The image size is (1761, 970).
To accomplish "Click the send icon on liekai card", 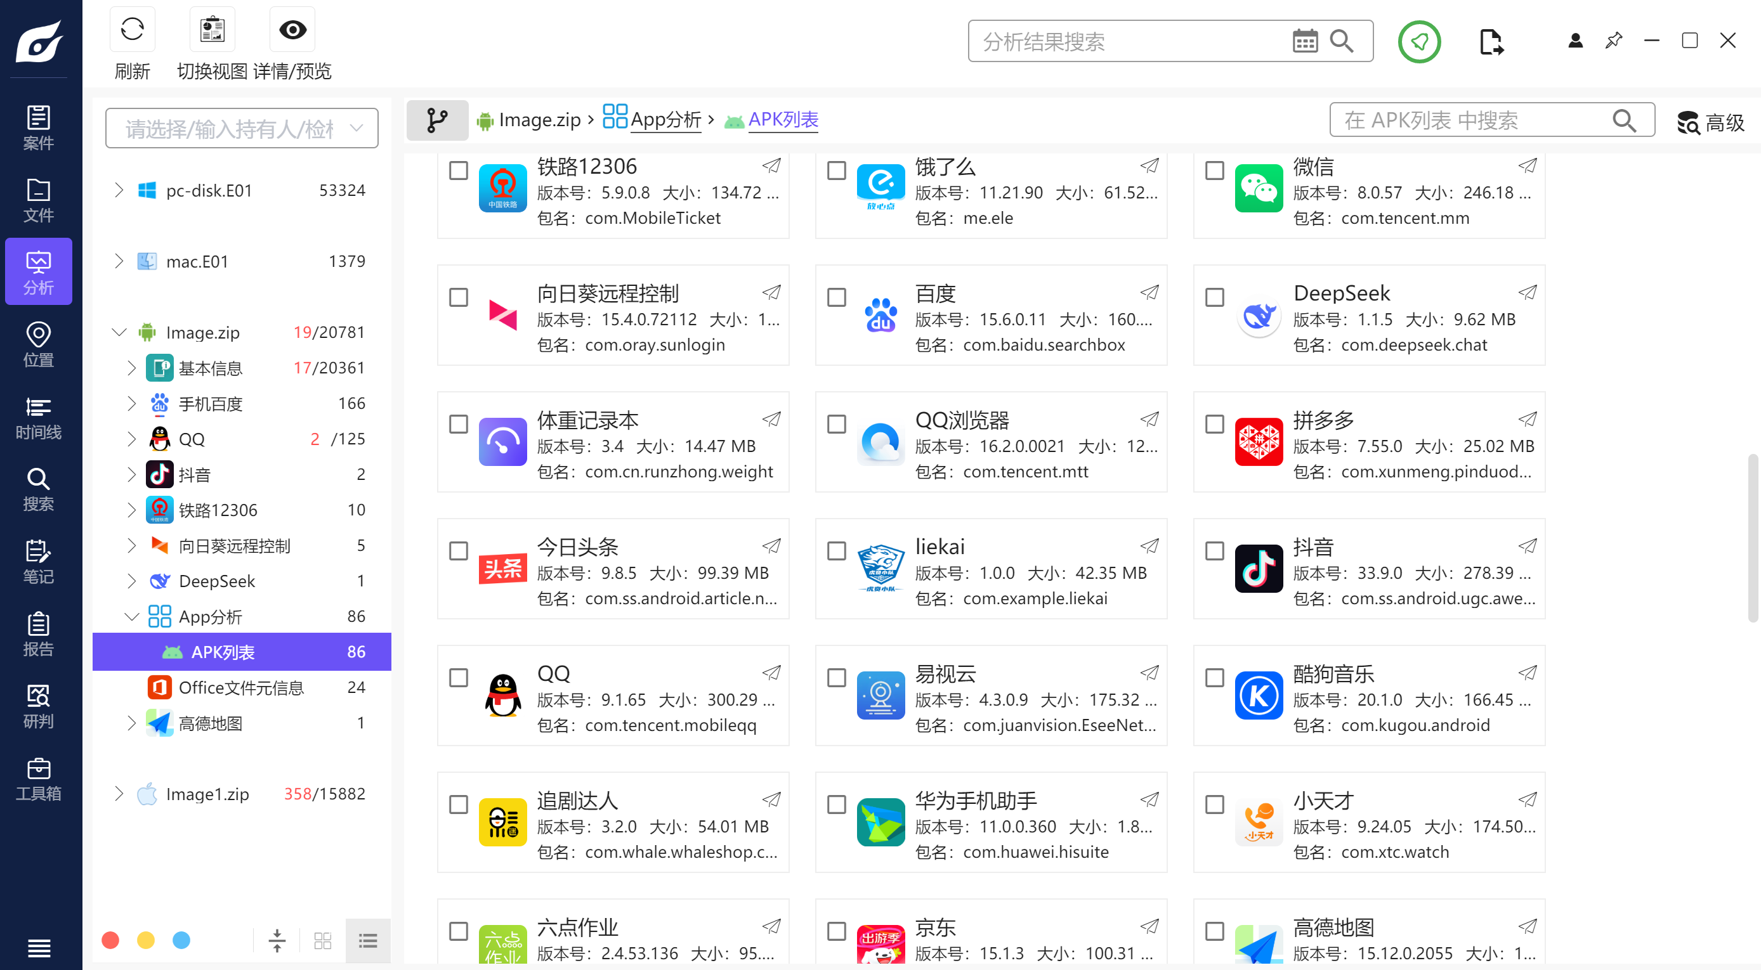I will tap(1149, 546).
